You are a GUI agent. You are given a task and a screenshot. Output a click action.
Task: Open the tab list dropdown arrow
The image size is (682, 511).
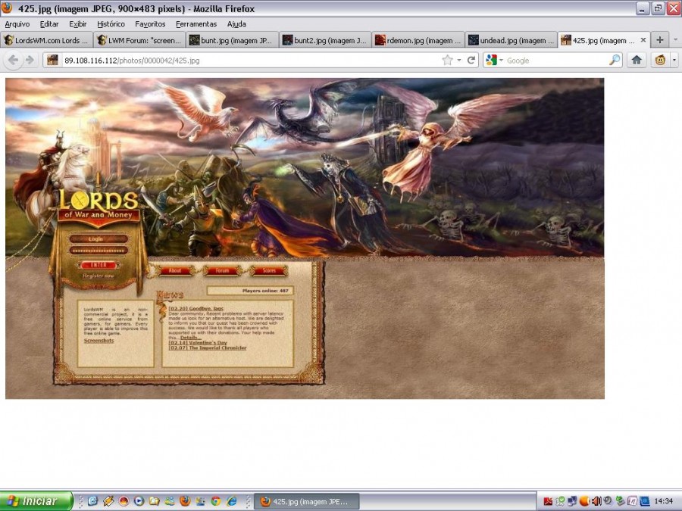[x=675, y=40]
